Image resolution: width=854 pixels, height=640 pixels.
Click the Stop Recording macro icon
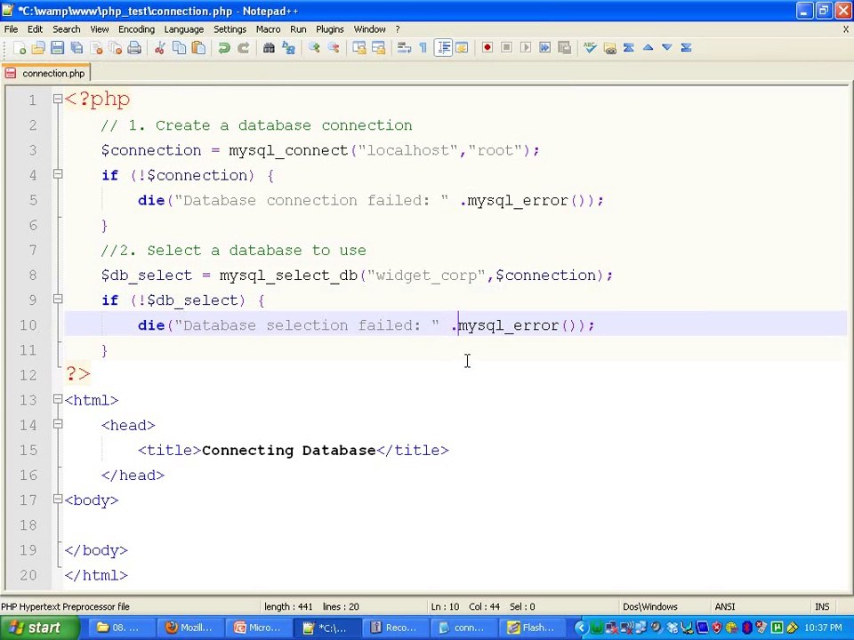tap(506, 48)
